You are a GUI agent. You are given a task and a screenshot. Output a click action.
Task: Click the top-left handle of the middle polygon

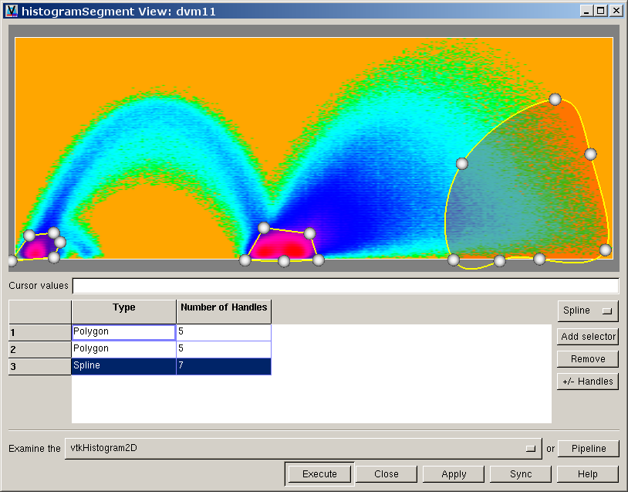(x=264, y=228)
